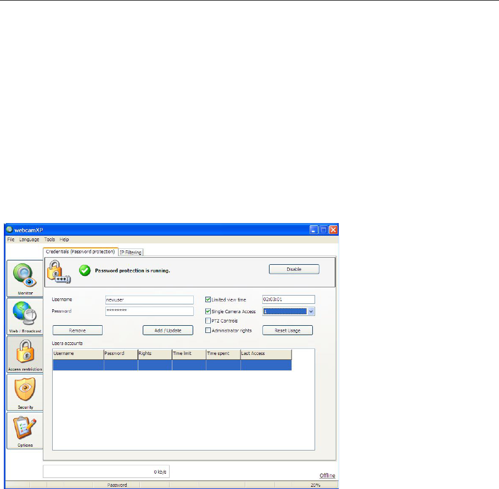Sort by Time limit column header
499x489 pixels.
pyautogui.click(x=189, y=354)
